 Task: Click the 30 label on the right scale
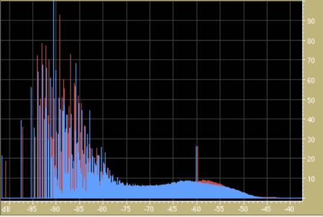tap(310, 140)
